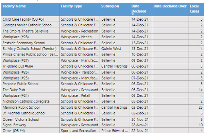Screen dimensions: 204x135
Task: Click Workplace - Health facility type cell
Action: [x=76, y=37]
